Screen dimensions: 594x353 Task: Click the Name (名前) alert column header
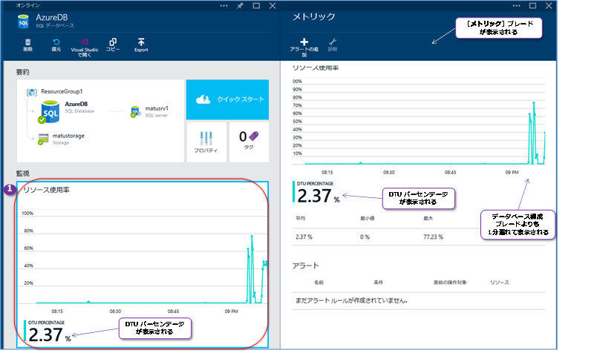click(319, 283)
